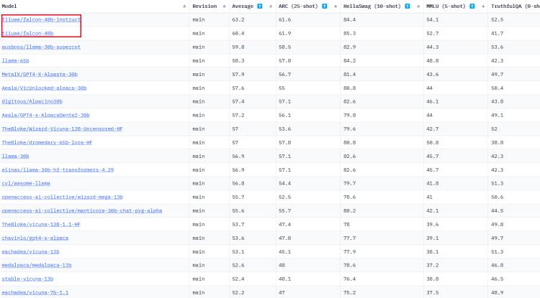Click the gray sort arrow in the ARC header

click(336, 6)
